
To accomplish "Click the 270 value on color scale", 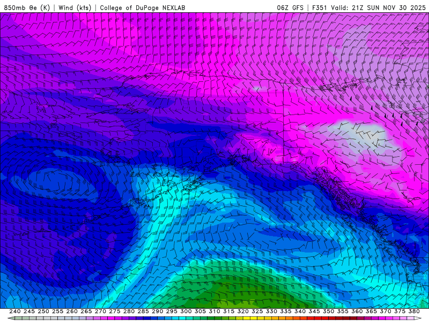I will point(100,311).
